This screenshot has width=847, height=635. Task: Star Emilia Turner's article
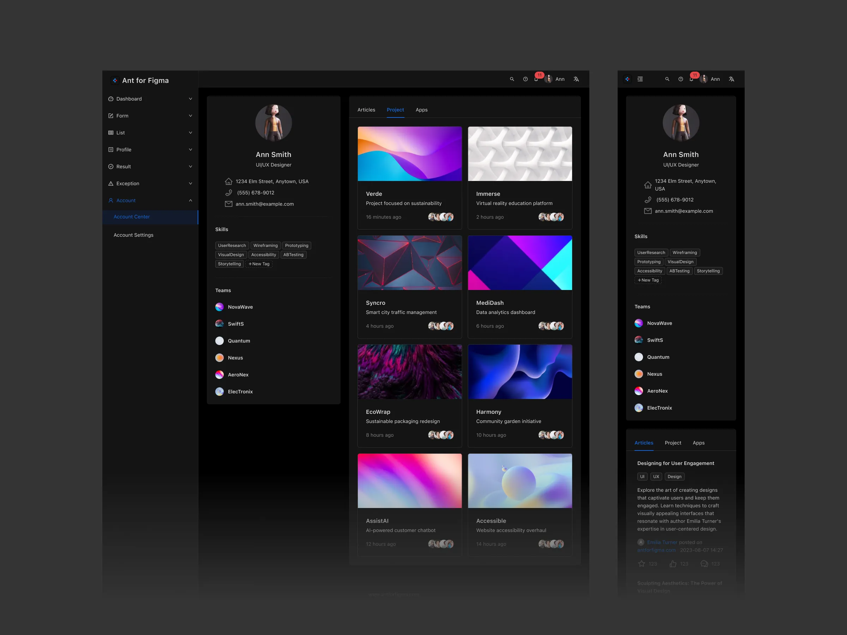pos(642,564)
